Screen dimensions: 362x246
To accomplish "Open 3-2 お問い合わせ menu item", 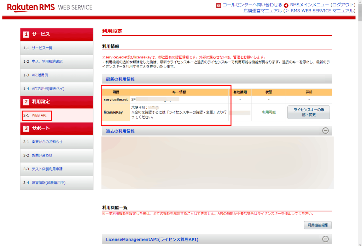I will coord(57,155).
